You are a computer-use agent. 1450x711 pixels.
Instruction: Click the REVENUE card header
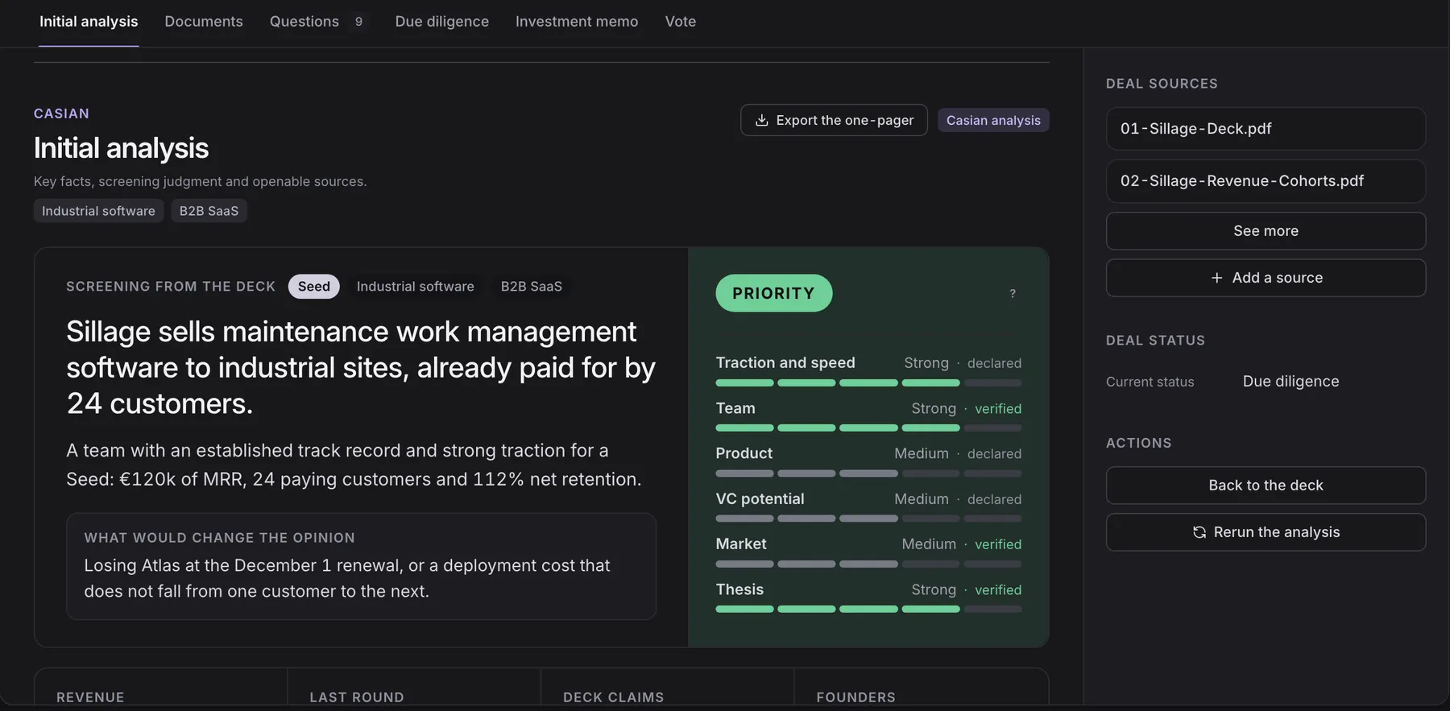click(90, 697)
